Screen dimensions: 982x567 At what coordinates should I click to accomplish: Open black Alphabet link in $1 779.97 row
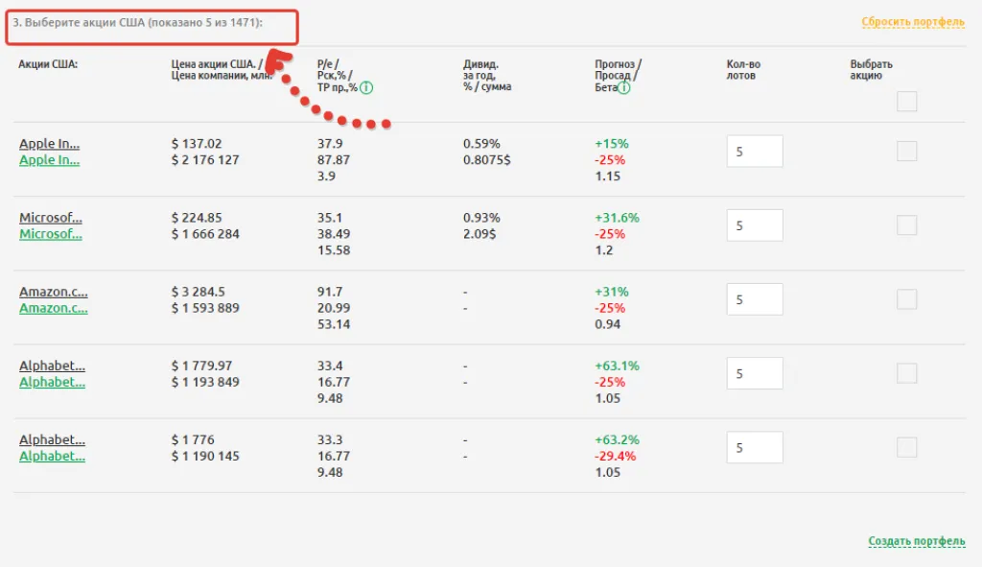pyautogui.click(x=53, y=366)
